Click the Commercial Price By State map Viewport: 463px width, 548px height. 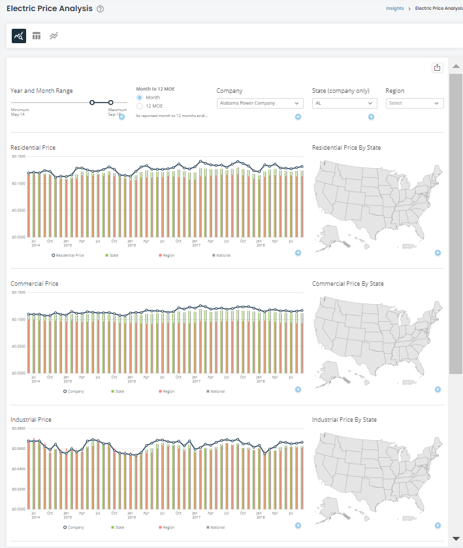point(378,342)
